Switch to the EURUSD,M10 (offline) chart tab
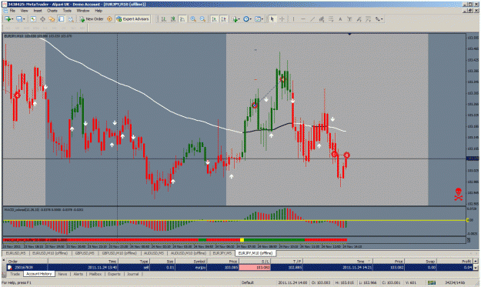 point(50,253)
